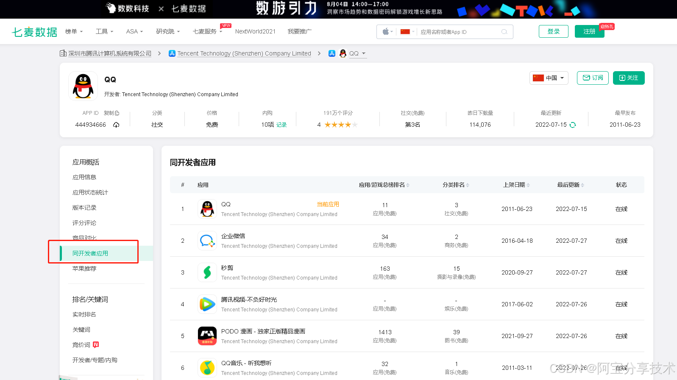Image resolution: width=677 pixels, height=380 pixels.
Task: Click the App Store icon before Tencent Technology
Action: pyautogui.click(x=172, y=53)
